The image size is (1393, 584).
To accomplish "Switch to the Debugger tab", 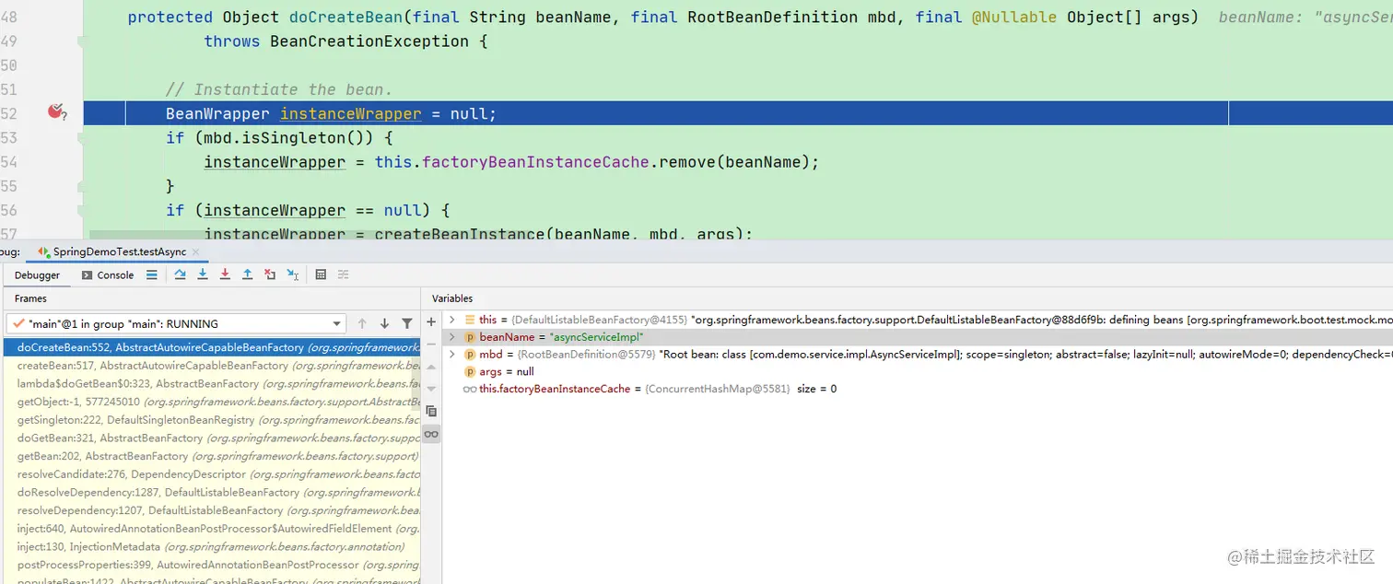I will [37, 274].
